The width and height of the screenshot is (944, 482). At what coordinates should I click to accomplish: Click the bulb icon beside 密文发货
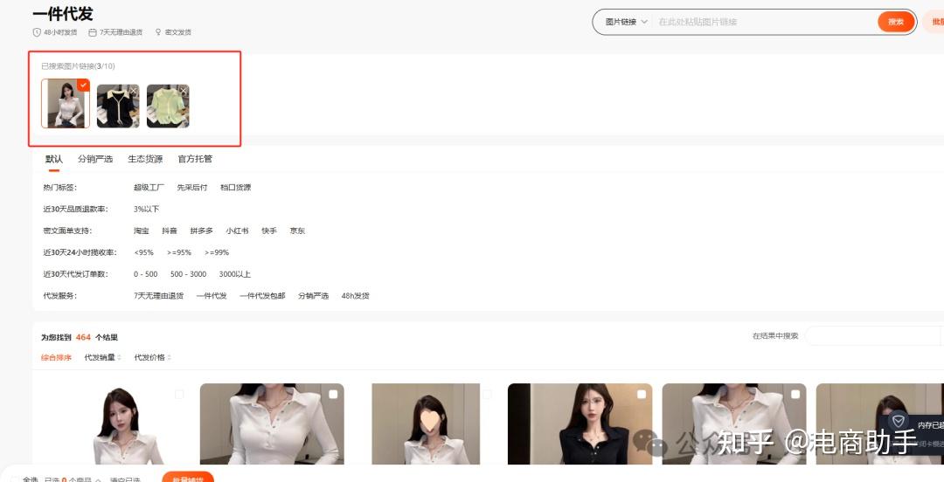pos(158,32)
